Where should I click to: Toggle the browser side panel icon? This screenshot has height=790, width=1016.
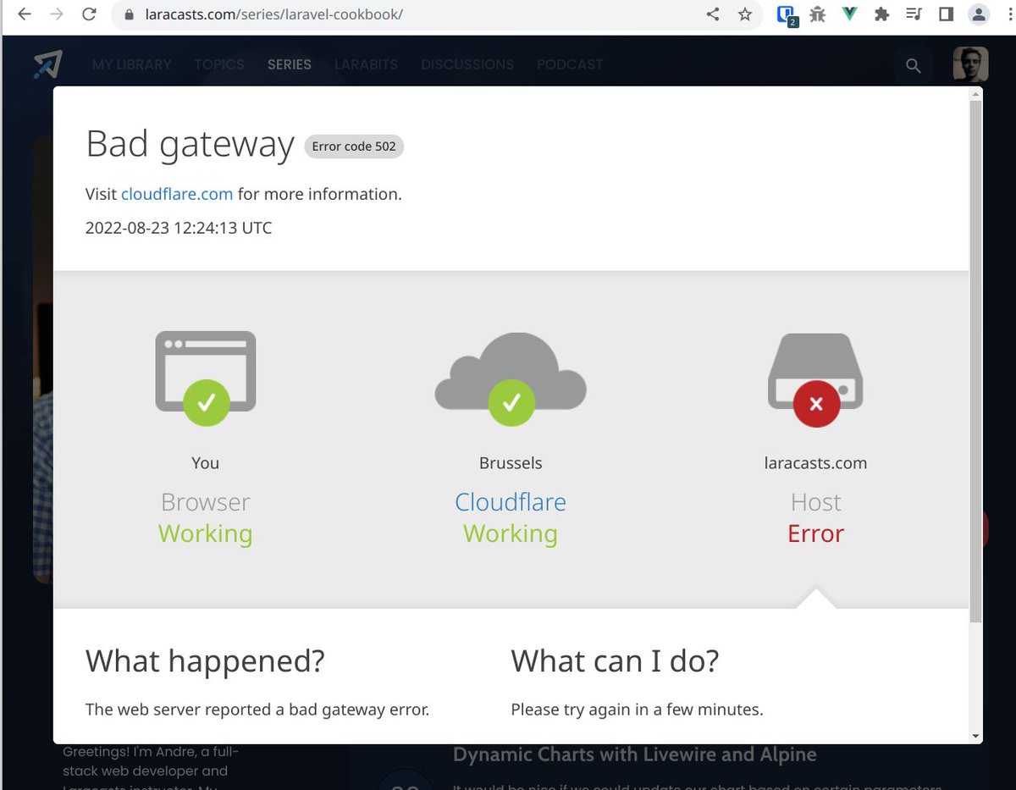[x=947, y=14]
